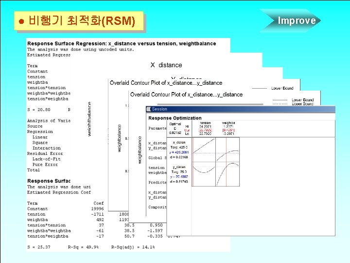
Task: Click the Lo label in the optimizer
Action: 187,133
